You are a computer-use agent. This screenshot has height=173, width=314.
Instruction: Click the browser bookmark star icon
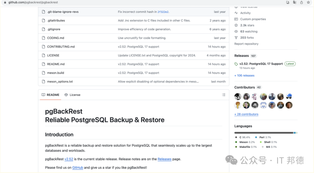[308, 2]
